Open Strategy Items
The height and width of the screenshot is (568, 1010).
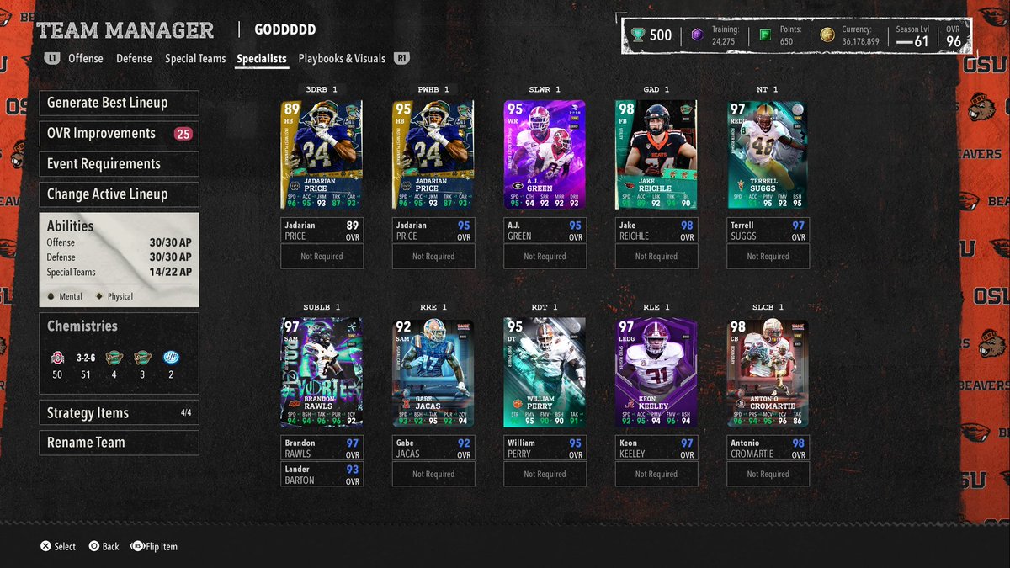(119, 413)
